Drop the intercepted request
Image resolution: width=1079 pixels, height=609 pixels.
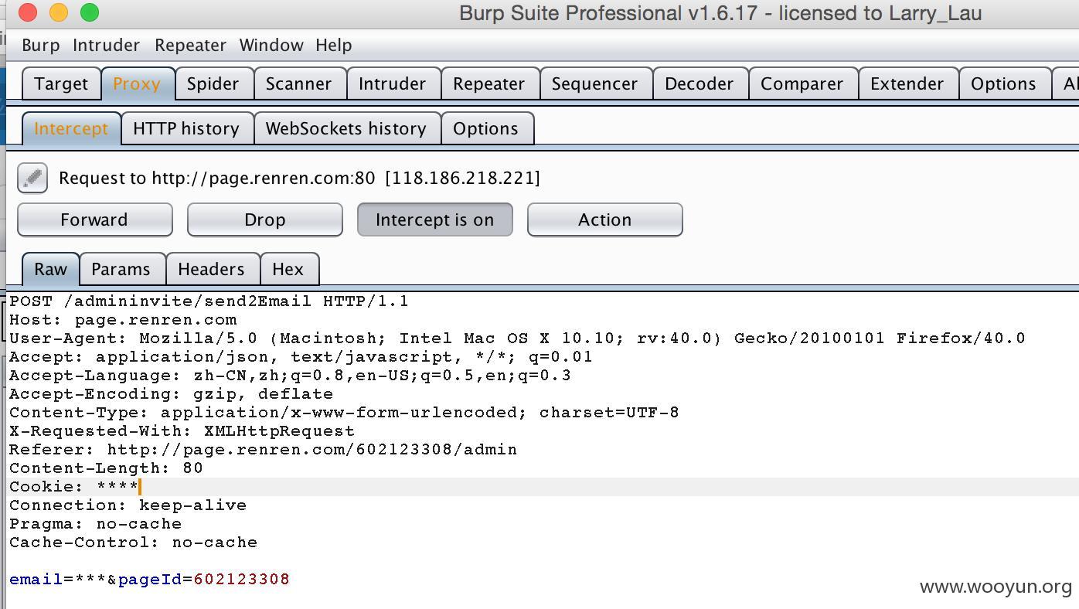(x=264, y=219)
